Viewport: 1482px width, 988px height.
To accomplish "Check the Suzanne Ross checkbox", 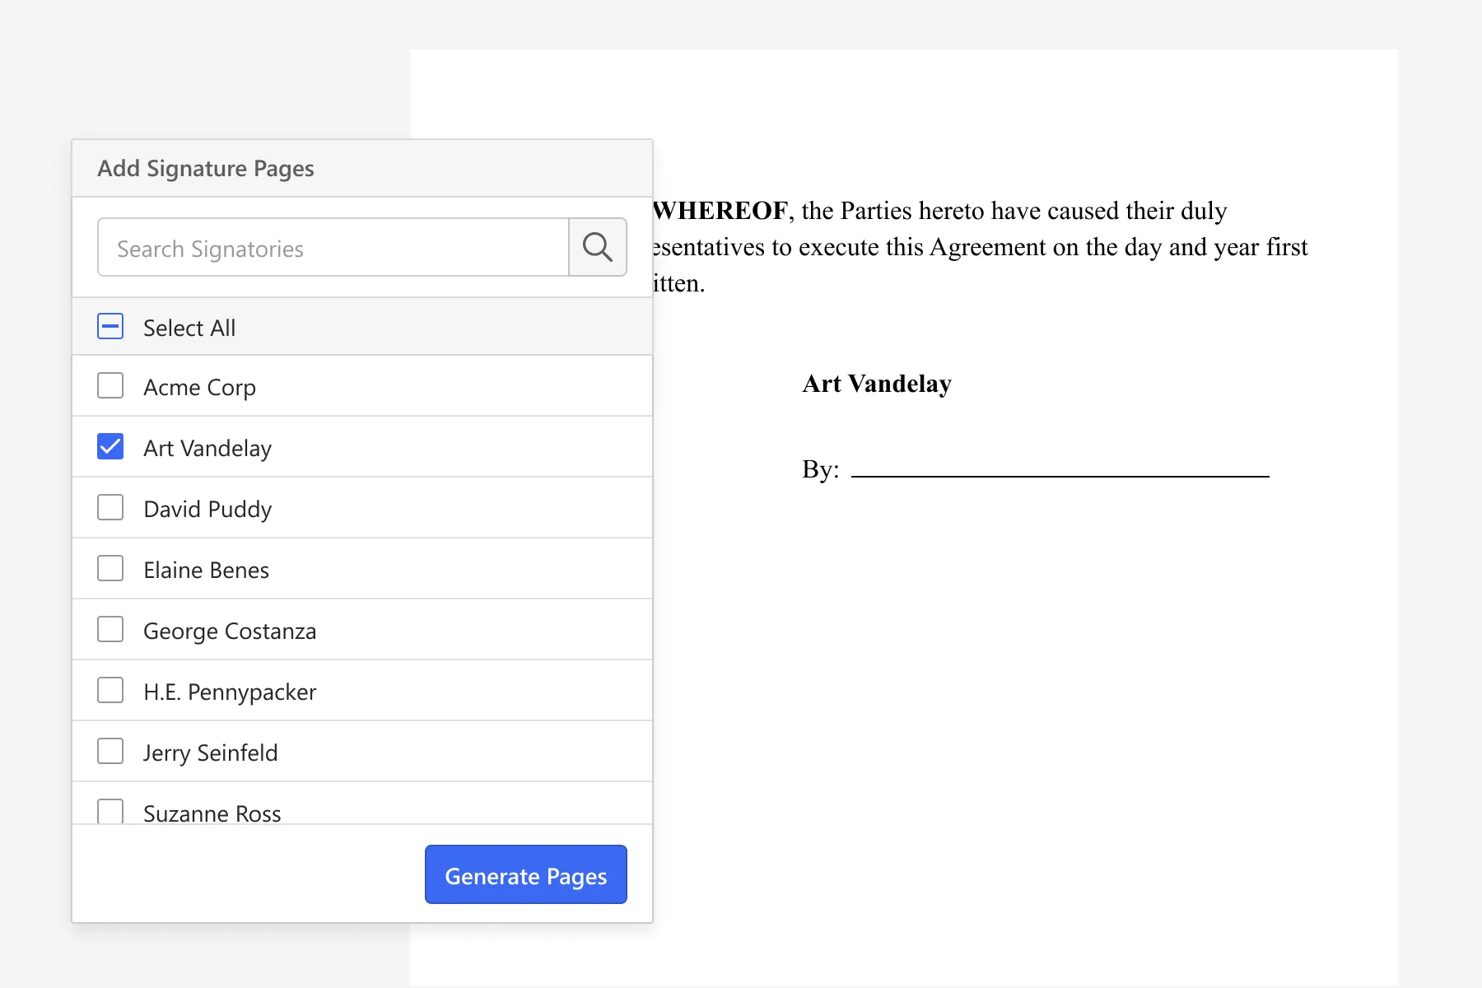I will (x=110, y=811).
